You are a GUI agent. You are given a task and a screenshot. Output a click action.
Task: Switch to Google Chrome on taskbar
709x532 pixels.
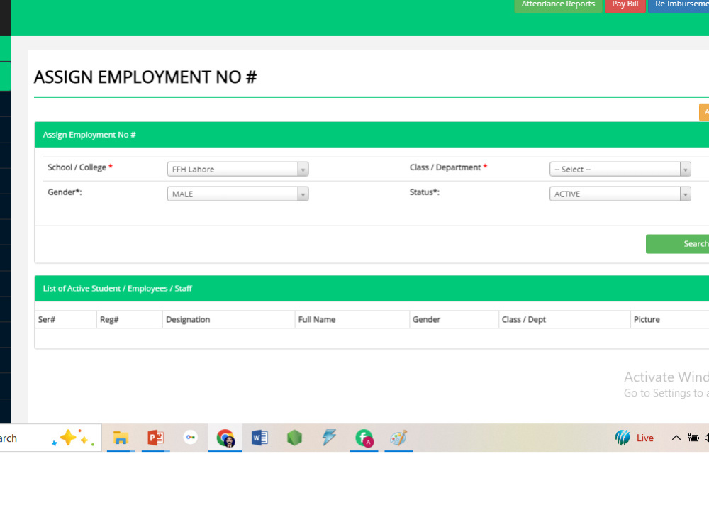(225, 438)
